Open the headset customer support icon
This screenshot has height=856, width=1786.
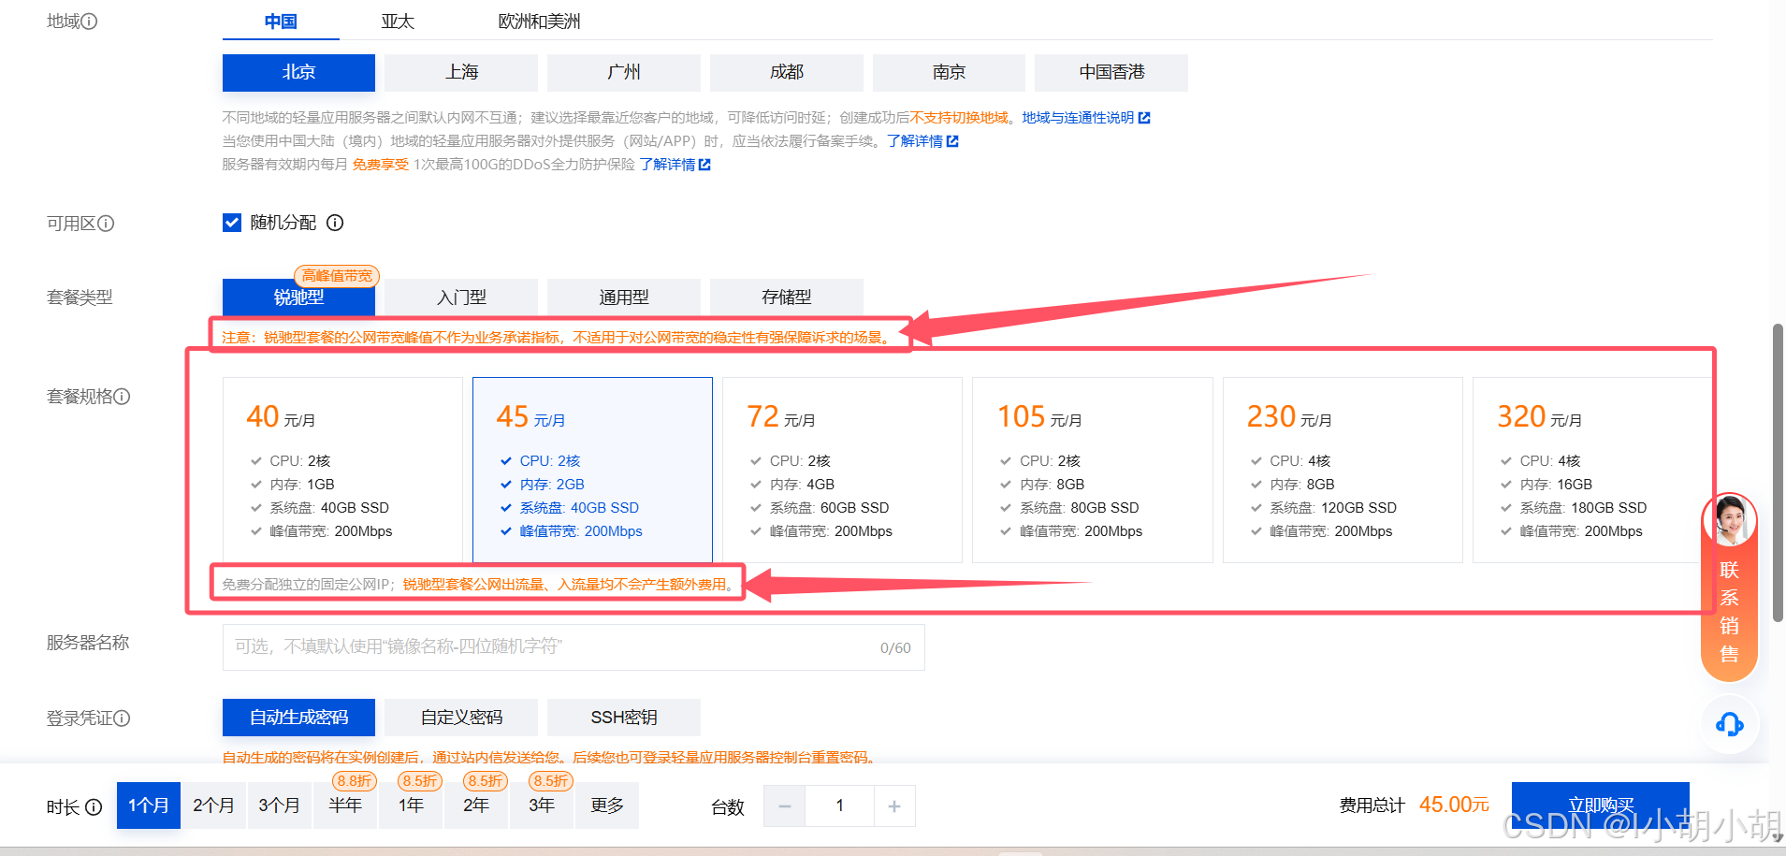pyautogui.click(x=1729, y=724)
